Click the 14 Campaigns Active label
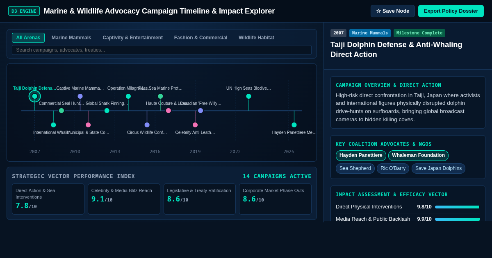 (x=277, y=176)
